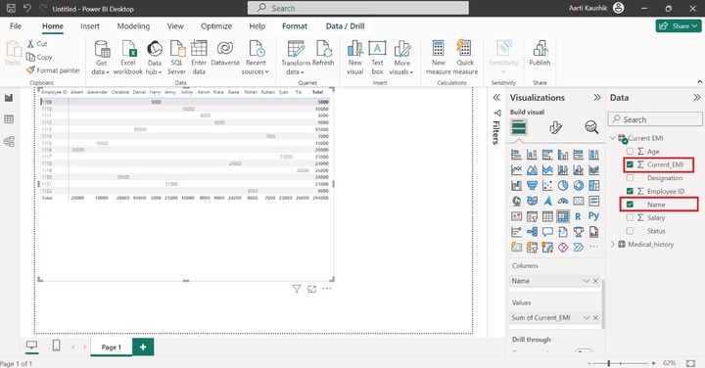The height and width of the screenshot is (368, 705).
Task: Click Focus mode icon below visual
Action: pos(311,289)
